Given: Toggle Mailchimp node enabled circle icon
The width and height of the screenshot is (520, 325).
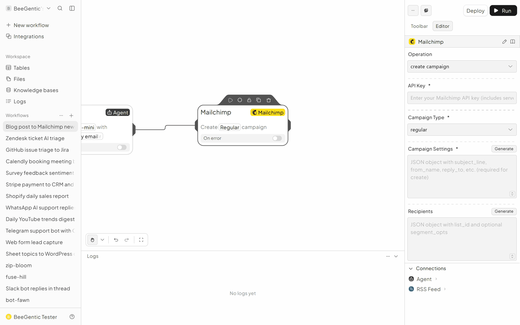Looking at the screenshot, I should tap(240, 100).
